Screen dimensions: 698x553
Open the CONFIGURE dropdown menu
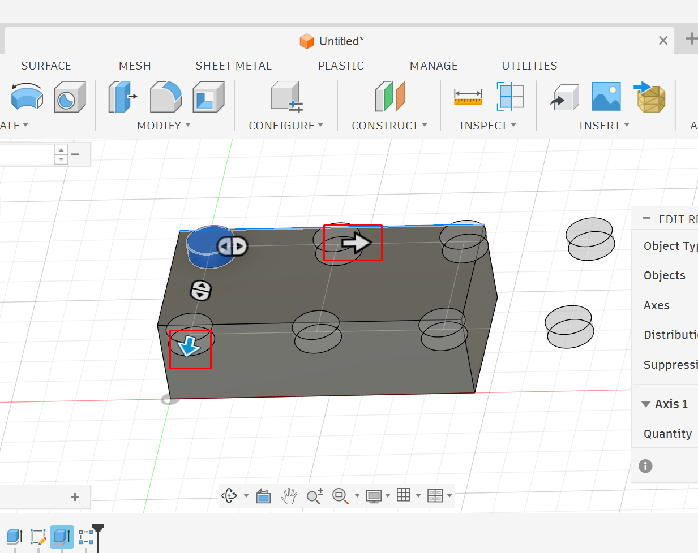click(286, 126)
